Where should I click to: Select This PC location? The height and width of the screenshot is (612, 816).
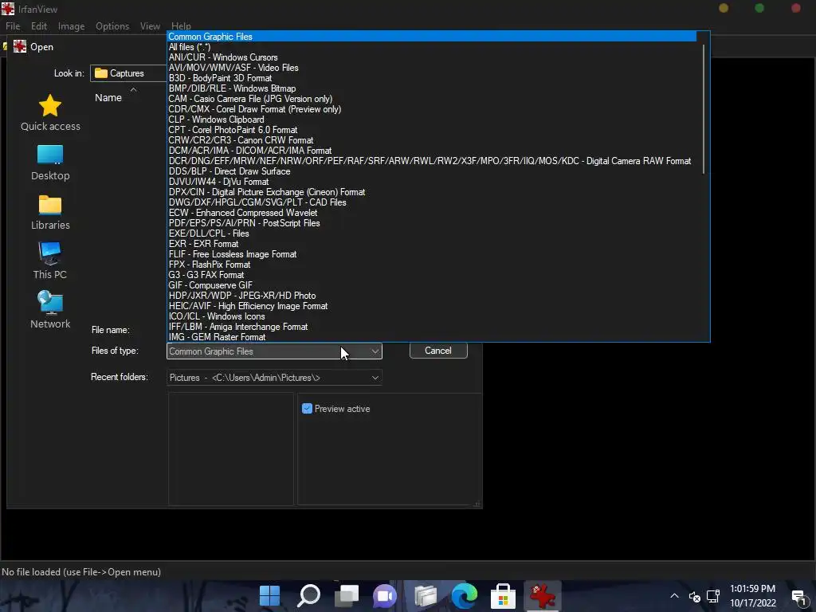[50, 261]
